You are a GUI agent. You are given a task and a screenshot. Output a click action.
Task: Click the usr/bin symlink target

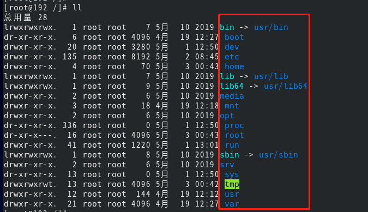(x=271, y=27)
